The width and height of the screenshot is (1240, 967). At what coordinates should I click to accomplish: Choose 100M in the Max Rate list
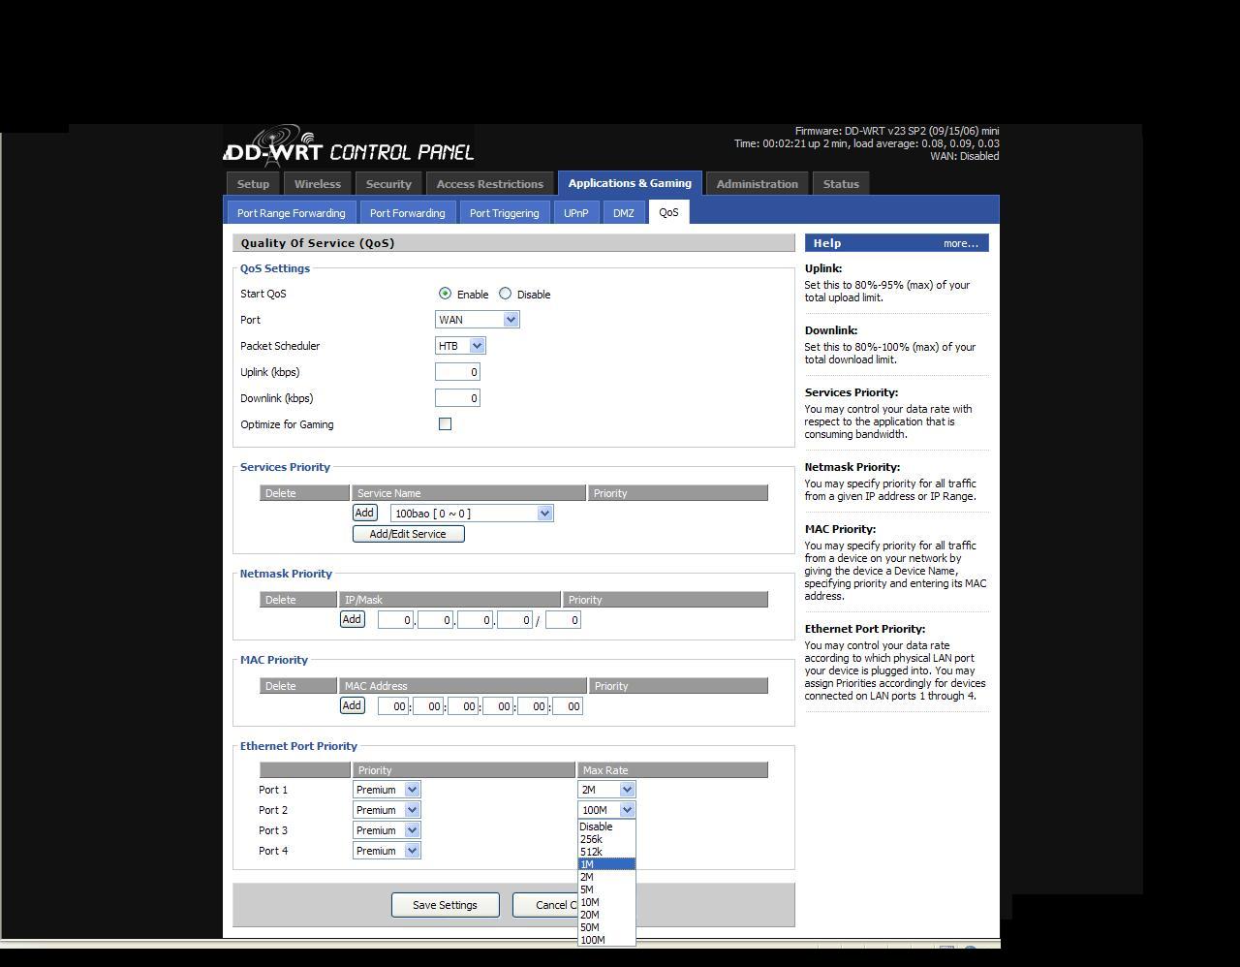(606, 940)
